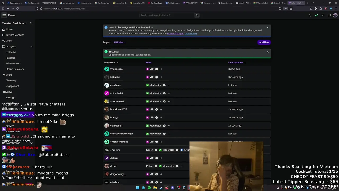
Task: Open Home in the sidebar
Action: 9,29
